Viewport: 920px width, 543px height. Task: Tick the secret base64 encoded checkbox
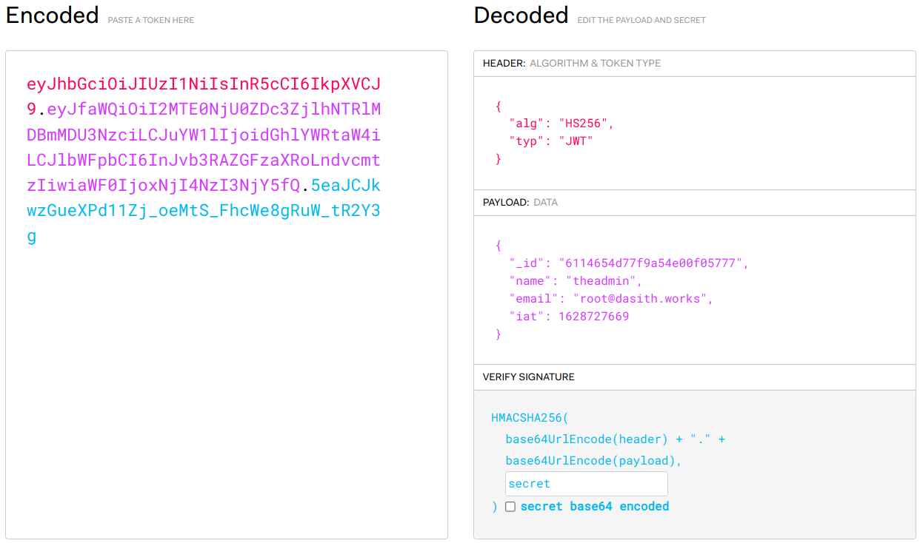click(x=510, y=507)
